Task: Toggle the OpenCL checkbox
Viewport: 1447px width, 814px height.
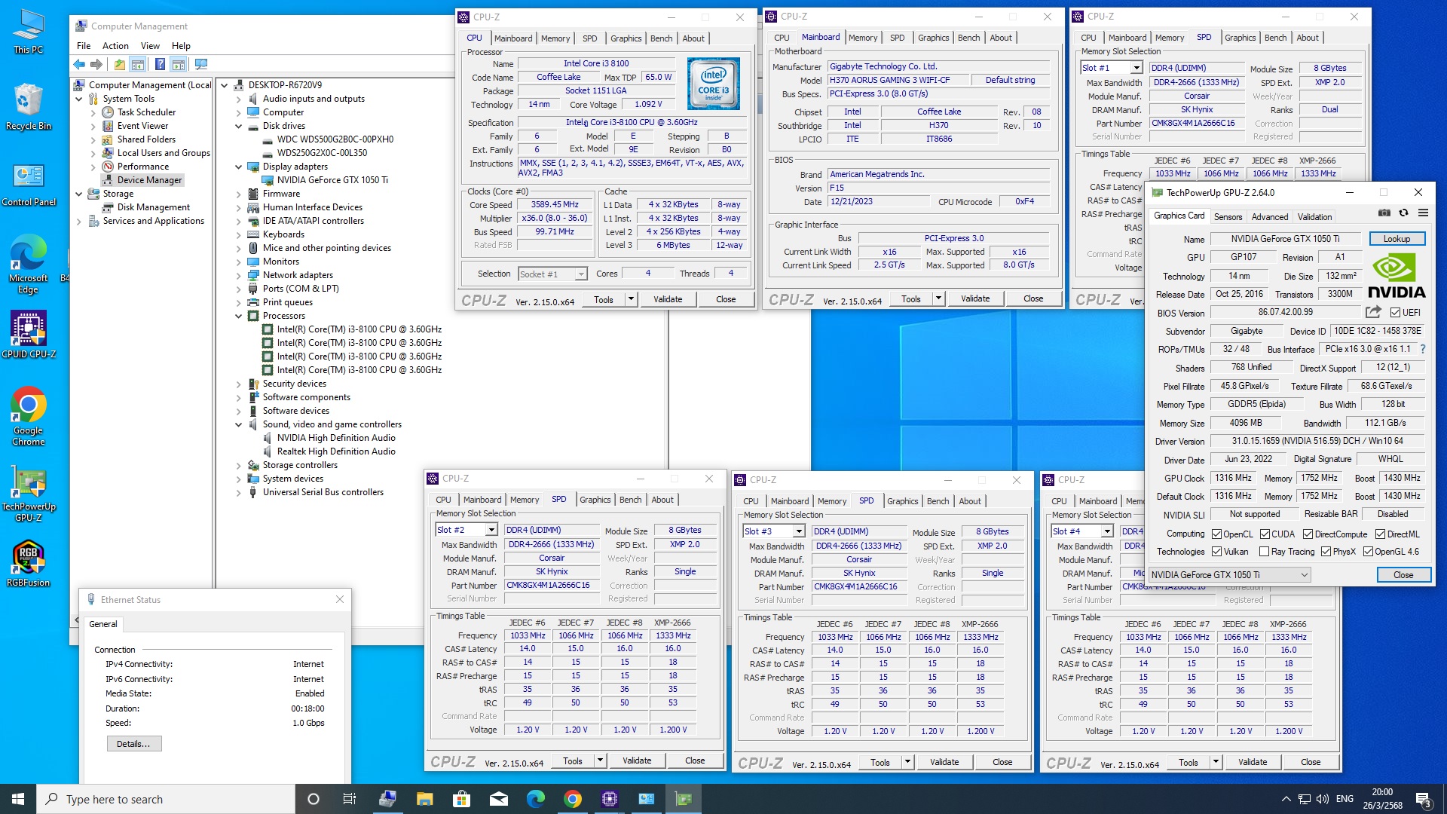Action: (1216, 534)
